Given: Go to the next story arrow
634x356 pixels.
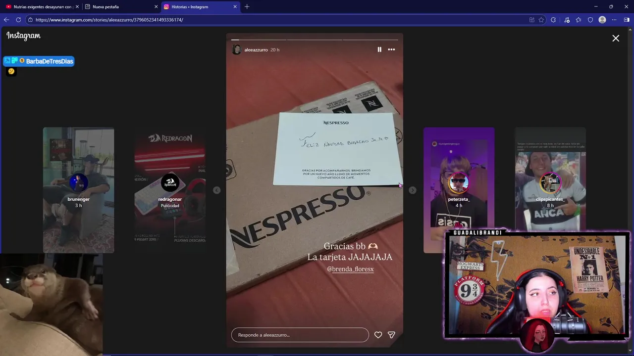Looking at the screenshot, I should point(412,190).
